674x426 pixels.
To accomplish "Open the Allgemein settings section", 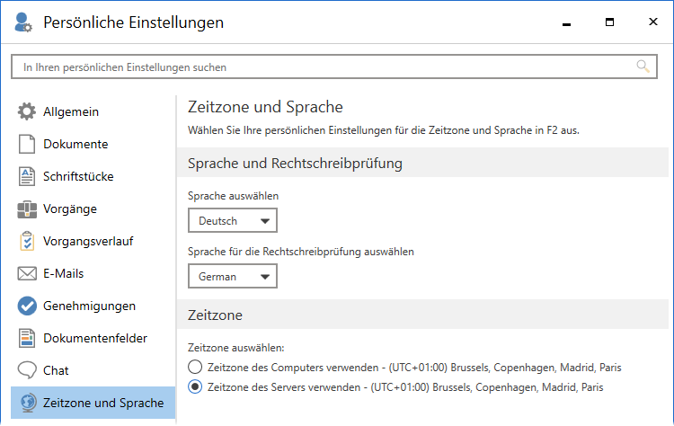I will click(x=93, y=111).
